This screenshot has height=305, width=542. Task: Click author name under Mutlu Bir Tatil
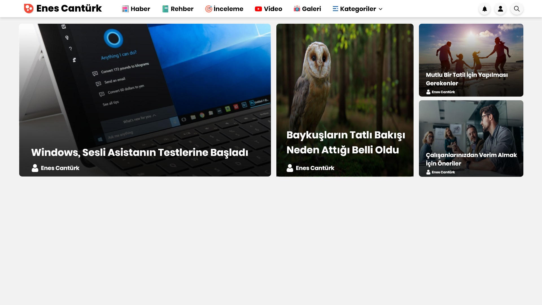[443, 92]
